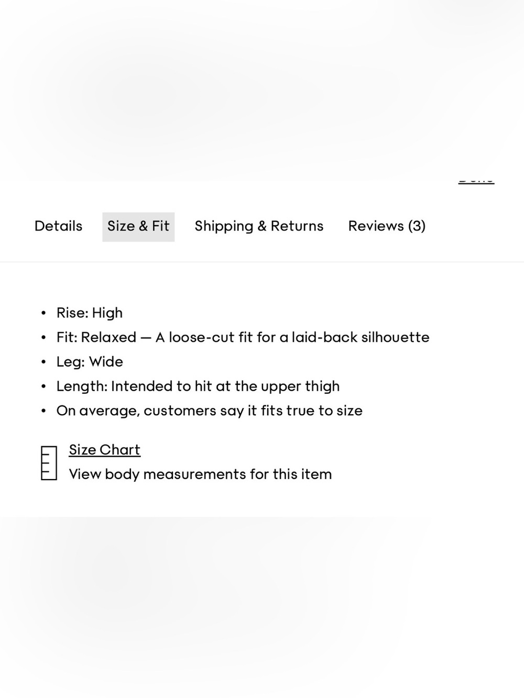
Task: Click the size chart ruler icon
Action: pyautogui.click(x=49, y=463)
